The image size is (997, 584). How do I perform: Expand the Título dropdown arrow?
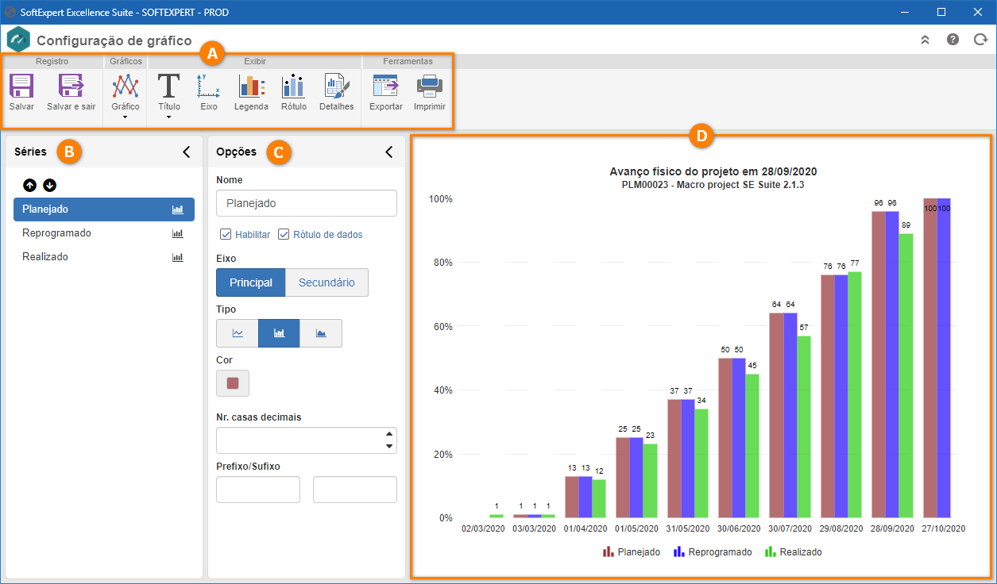pos(169,117)
